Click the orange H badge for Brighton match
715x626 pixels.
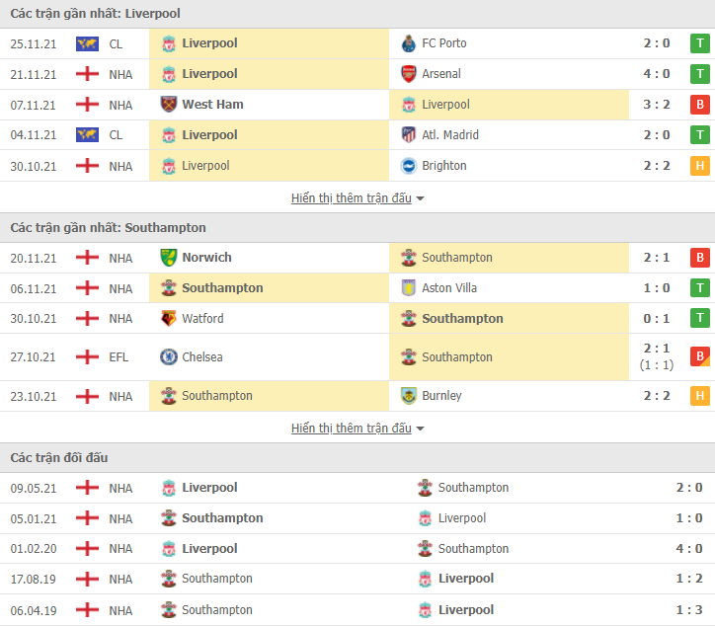[x=700, y=166]
